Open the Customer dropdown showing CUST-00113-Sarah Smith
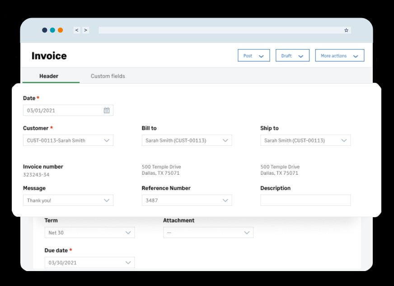 pyautogui.click(x=108, y=140)
